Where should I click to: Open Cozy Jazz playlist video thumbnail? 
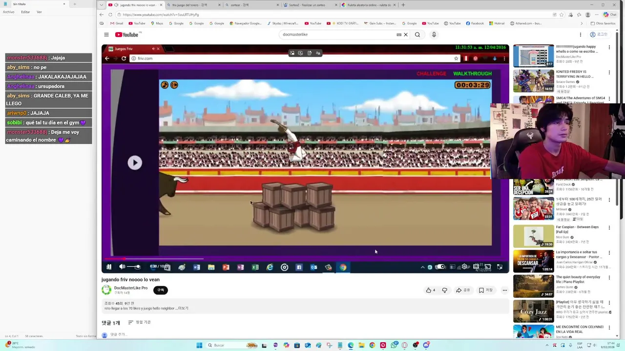click(x=533, y=311)
